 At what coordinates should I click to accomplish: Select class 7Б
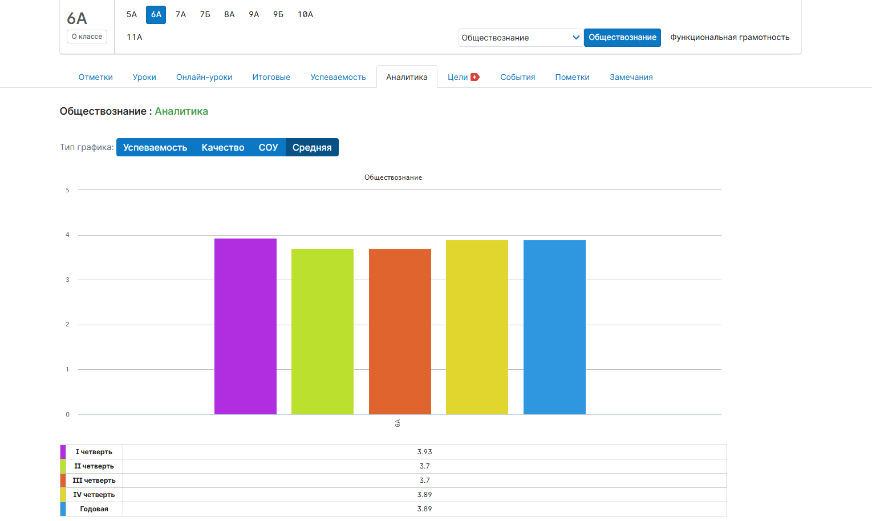[205, 14]
